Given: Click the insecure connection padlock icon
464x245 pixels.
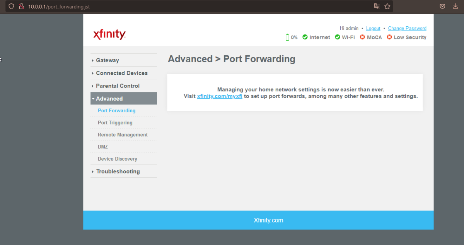Looking at the screenshot, I should [x=22, y=7].
